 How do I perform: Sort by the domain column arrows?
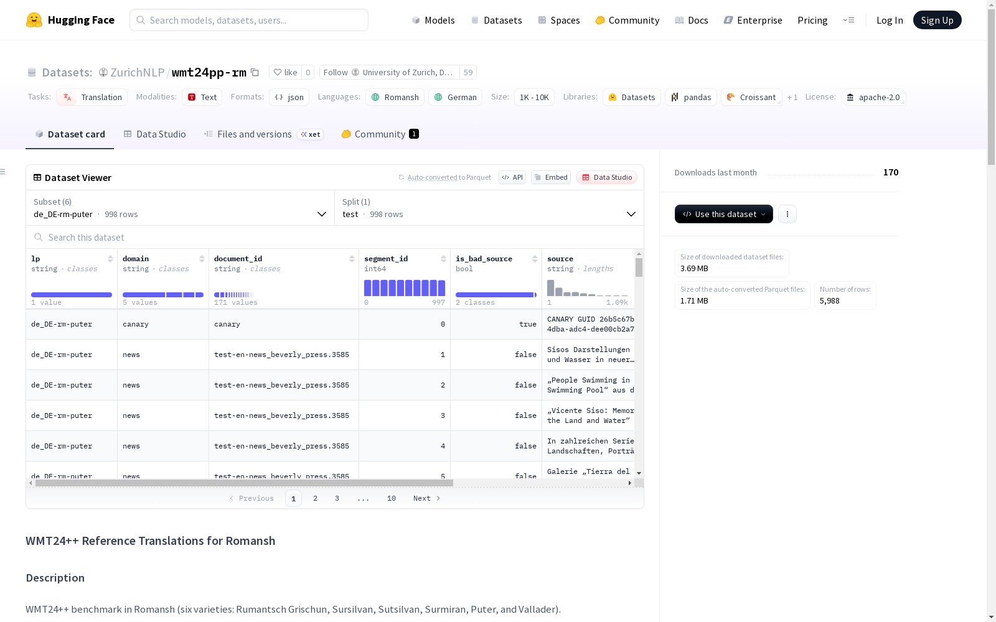(x=202, y=259)
